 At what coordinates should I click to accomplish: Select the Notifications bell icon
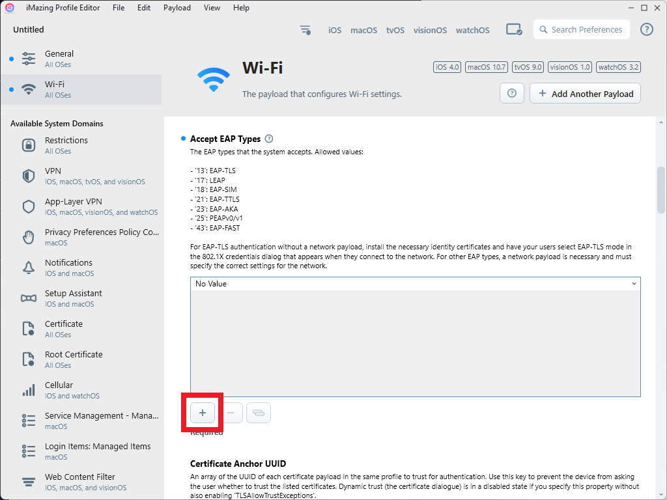pyautogui.click(x=29, y=268)
